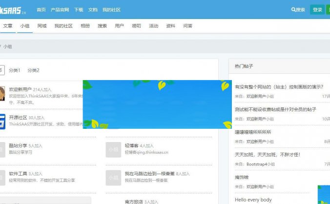330x204 pixels.
Task: Click 酷站分享学习 description text
Action: [21, 152]
